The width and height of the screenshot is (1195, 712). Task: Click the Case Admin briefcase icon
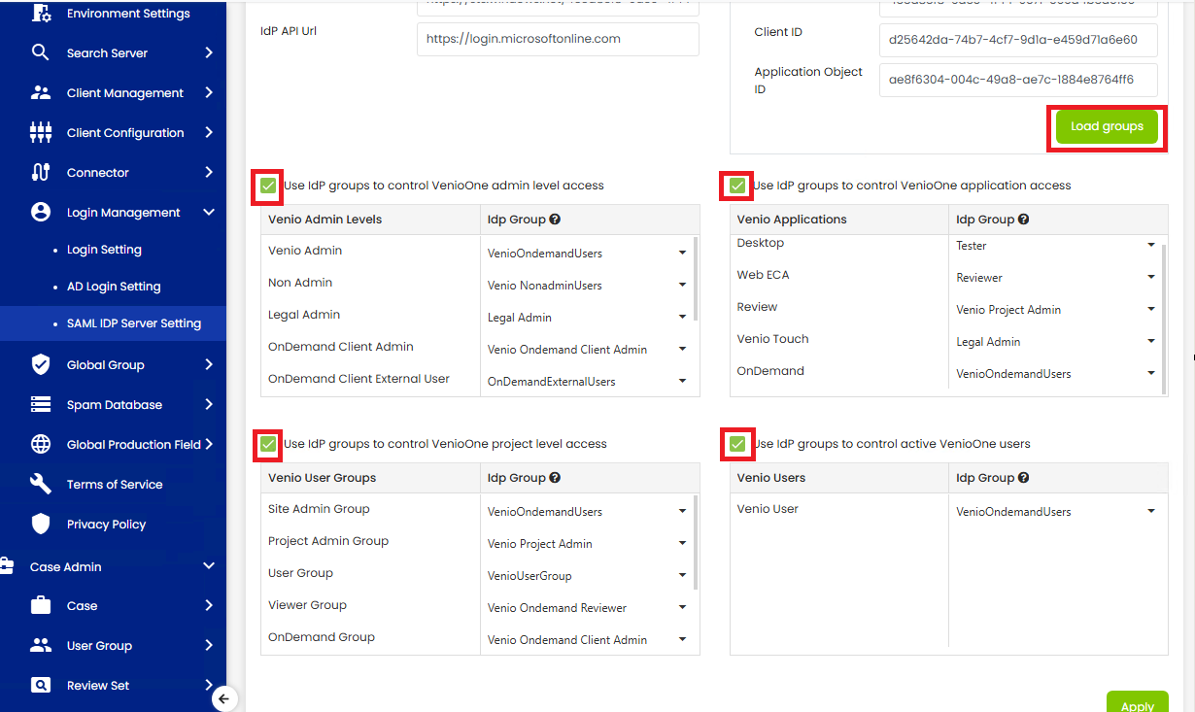pyautogui.click(x=7, y=566)
